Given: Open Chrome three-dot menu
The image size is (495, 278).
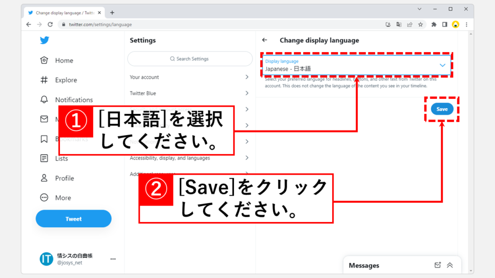Looking at the screenshot, I should pyautogui.click(x=466, y=24).
